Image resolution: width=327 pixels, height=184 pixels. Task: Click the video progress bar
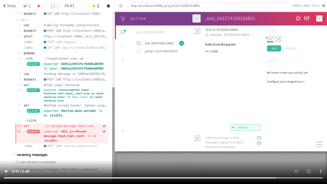click(163, 178)
